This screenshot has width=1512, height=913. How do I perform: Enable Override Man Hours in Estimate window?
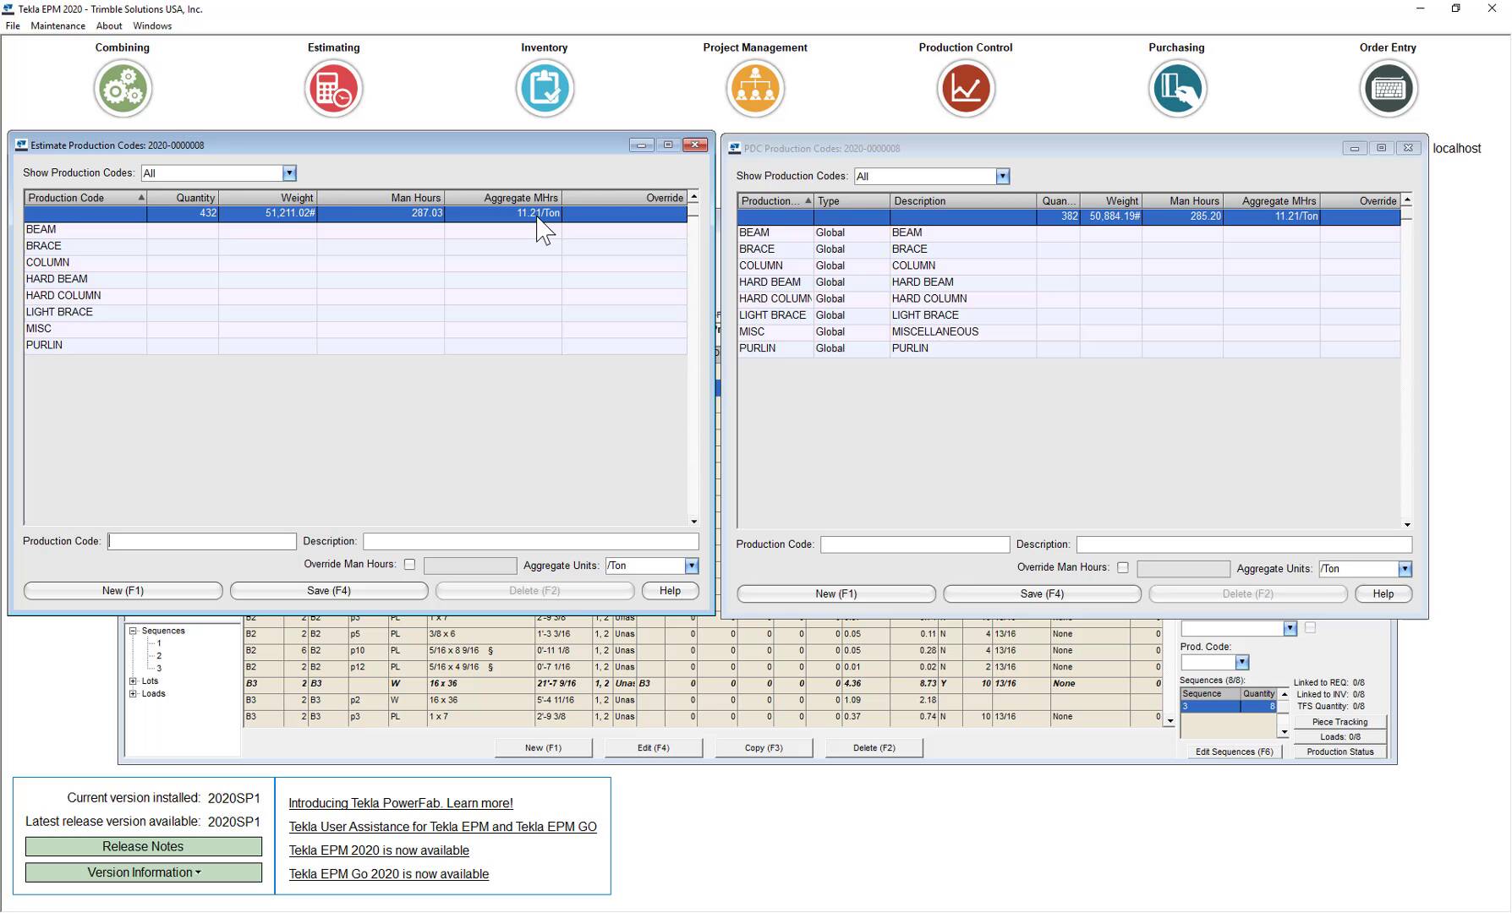pos(409,565)
